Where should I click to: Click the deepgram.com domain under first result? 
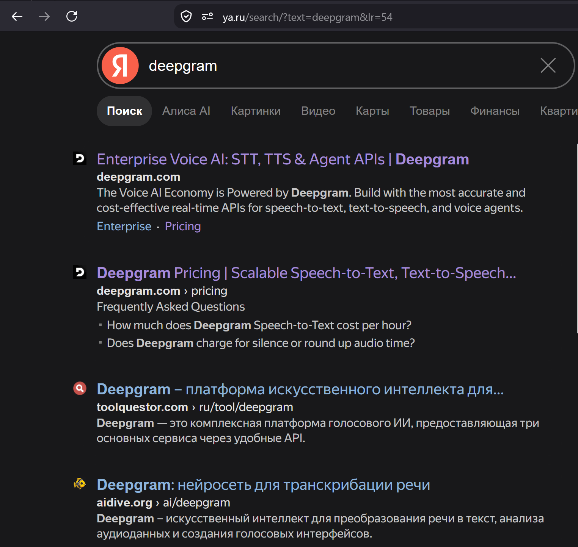[138, 177]
